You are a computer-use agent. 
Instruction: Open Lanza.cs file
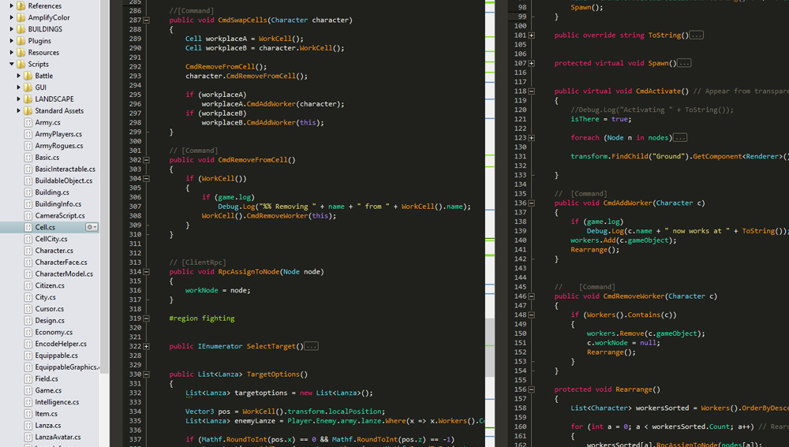[48, 426]
